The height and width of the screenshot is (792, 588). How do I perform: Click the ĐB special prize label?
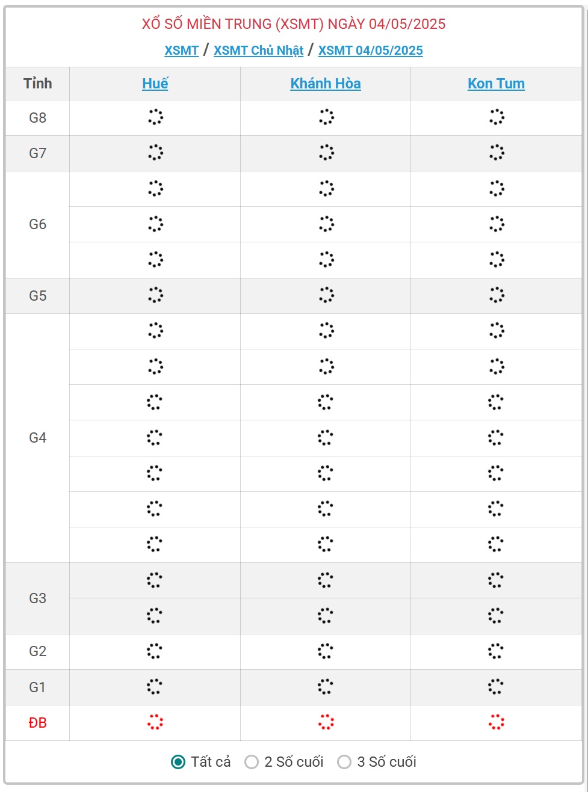(37, 723)
